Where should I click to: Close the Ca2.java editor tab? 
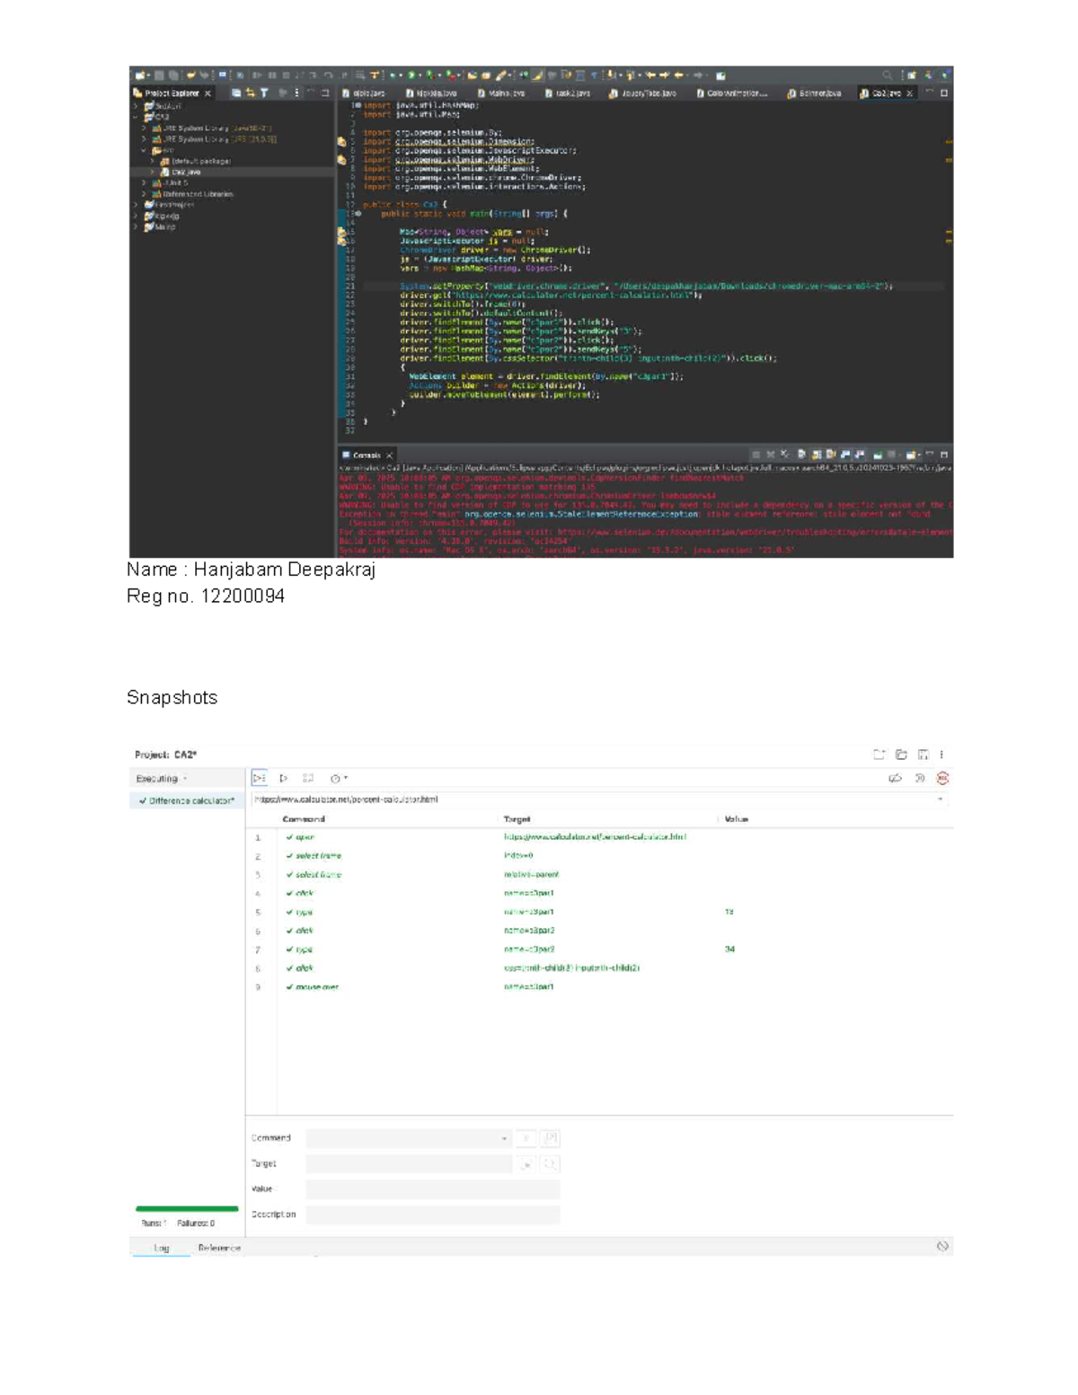tap(909, 93)
